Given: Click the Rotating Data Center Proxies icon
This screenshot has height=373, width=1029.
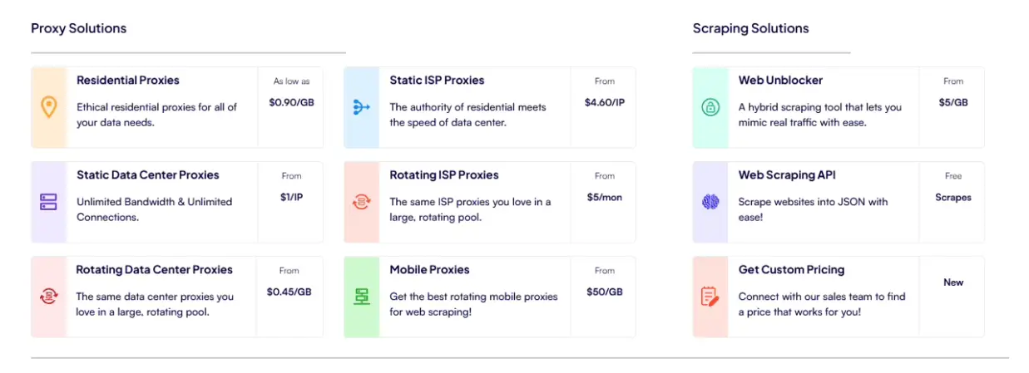Looking at the screenshot, I should [48, 296].
